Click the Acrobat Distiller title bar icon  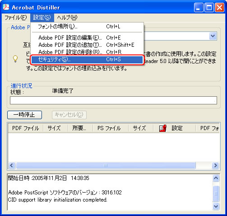click(x=6, y=7)
